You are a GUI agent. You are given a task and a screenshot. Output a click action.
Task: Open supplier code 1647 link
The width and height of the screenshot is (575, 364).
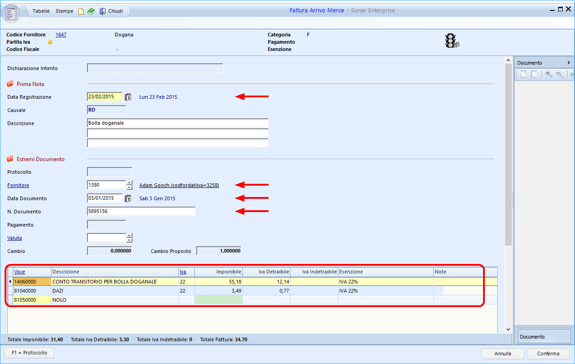(61, 35)
